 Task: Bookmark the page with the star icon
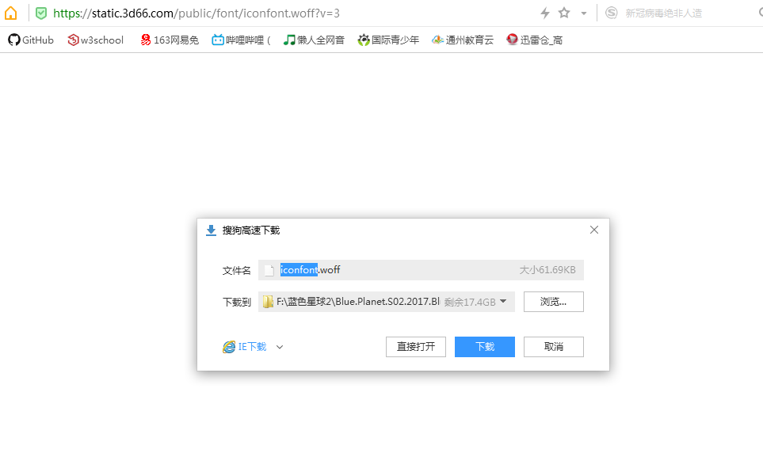563,13
